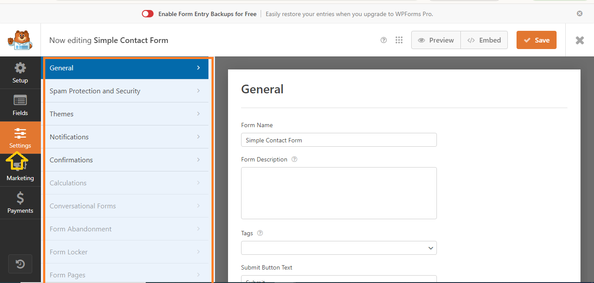The width and height of the screenshot is (594, 283).
Task: Click the Save button
Action: [x=536, y=40]
